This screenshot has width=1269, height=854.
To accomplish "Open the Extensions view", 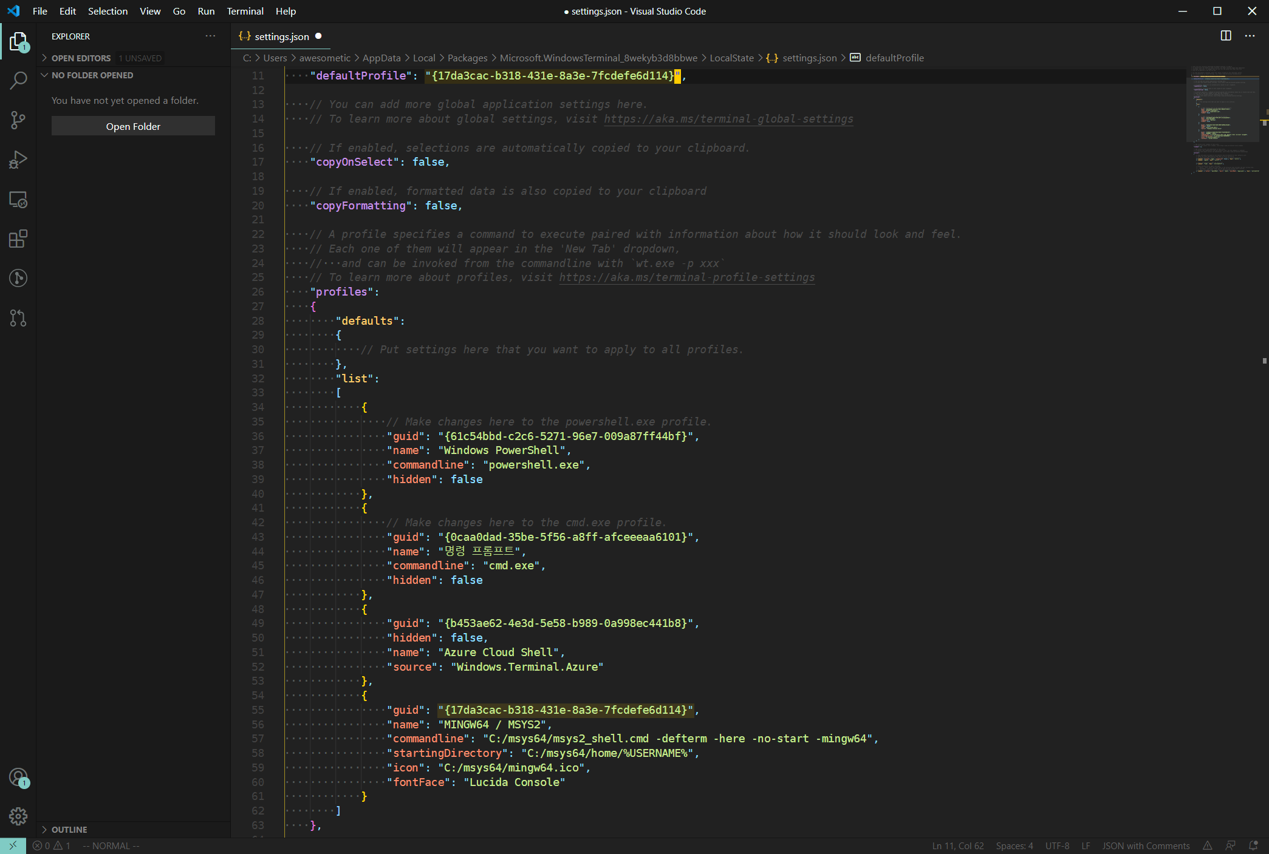I will click(18, 239).
